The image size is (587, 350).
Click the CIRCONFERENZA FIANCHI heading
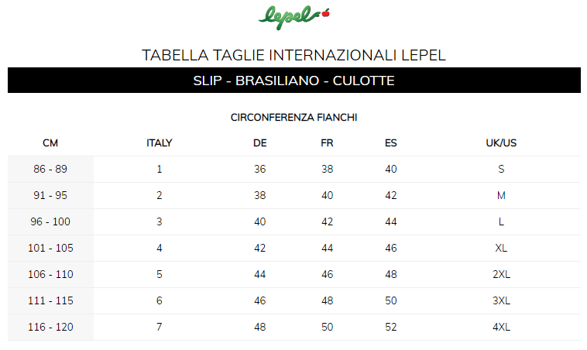pos(293,118)
